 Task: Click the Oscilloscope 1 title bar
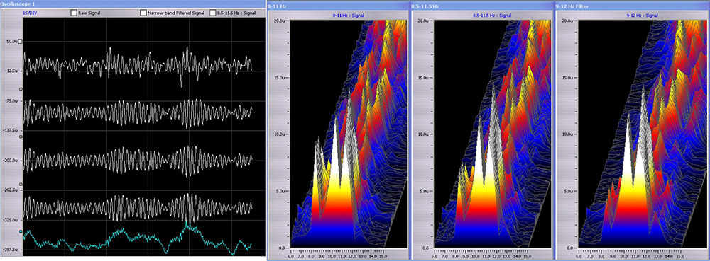click(132, 4)
